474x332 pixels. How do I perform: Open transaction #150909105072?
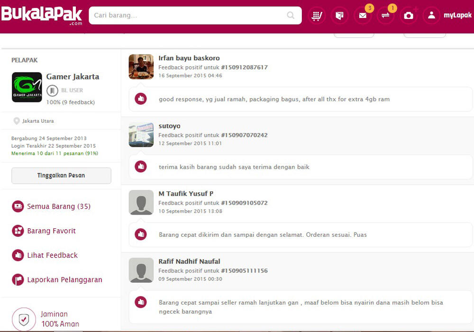click(244, 203)
